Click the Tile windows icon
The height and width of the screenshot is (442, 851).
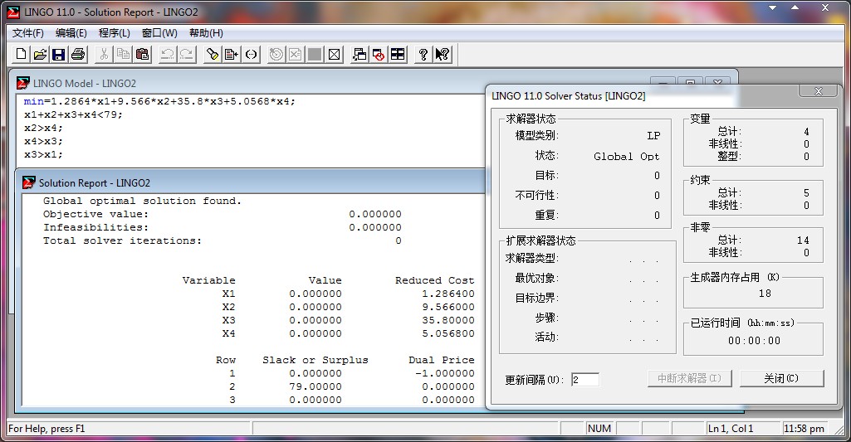click(398, 54)
